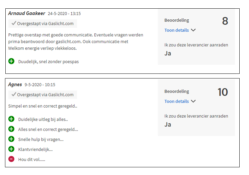Click checkmark icon in Arnaud's 'Overgestapt via Gaslicht.com' badge

(x=14, y=23)
